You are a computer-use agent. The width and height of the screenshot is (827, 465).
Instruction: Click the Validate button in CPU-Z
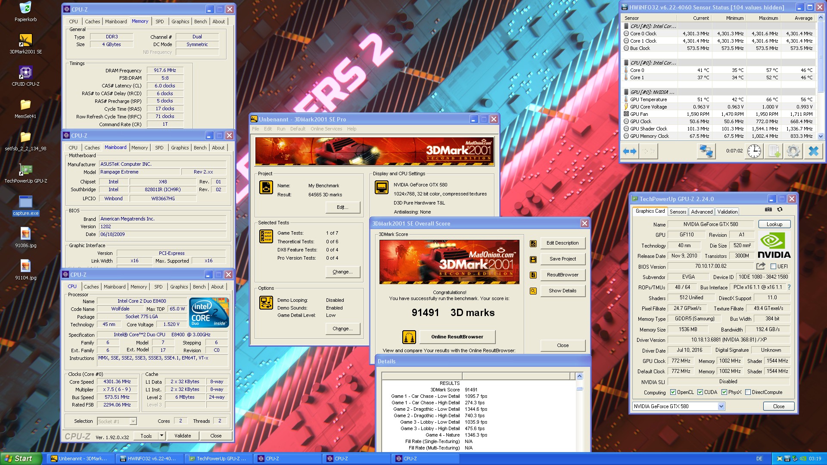pyautogui.click(x=183, y=436)
